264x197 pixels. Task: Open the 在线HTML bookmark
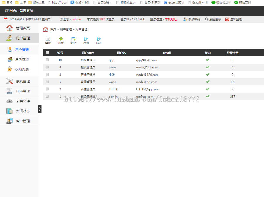click(x=80, y=2)
